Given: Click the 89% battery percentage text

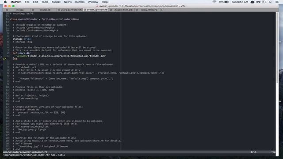Looking at the screenshot, I should click(221, 2).
